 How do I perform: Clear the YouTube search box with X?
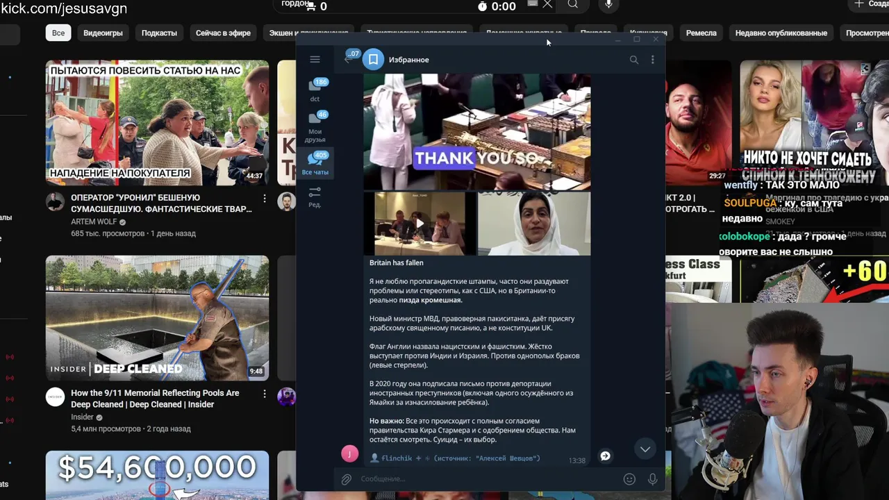click(x=547, y=5)
